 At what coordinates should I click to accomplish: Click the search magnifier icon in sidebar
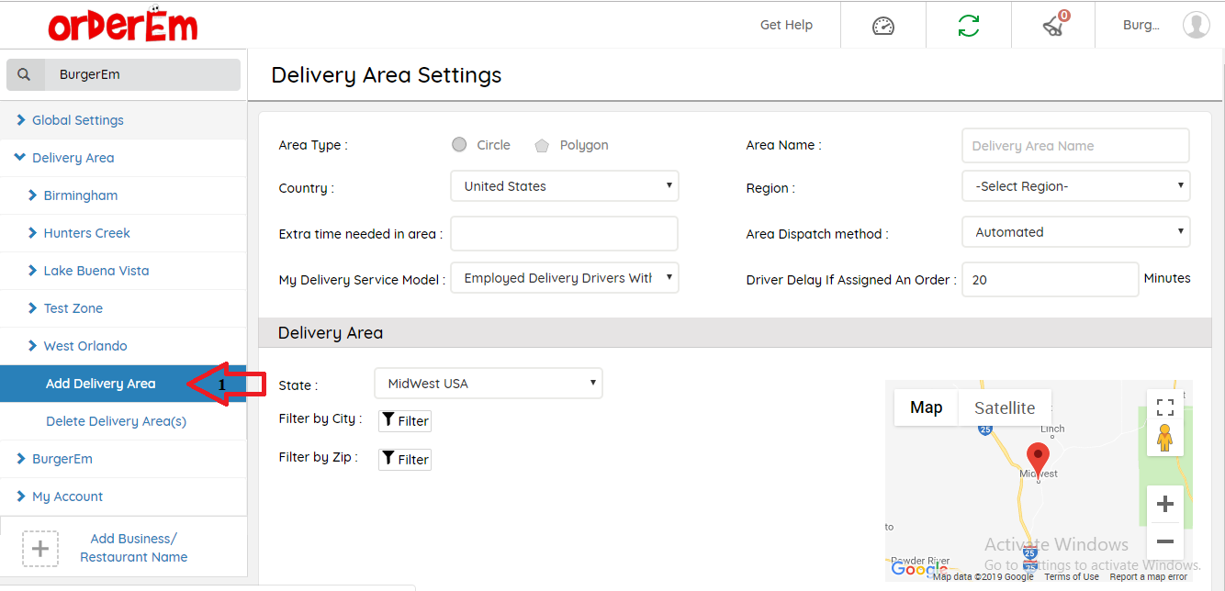click(25, 75)
